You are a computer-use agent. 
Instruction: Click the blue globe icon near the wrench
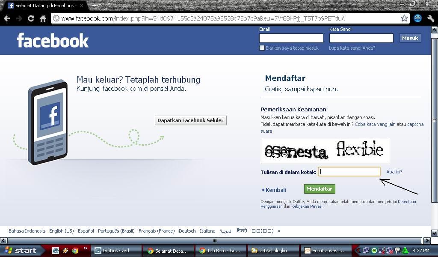417,18
